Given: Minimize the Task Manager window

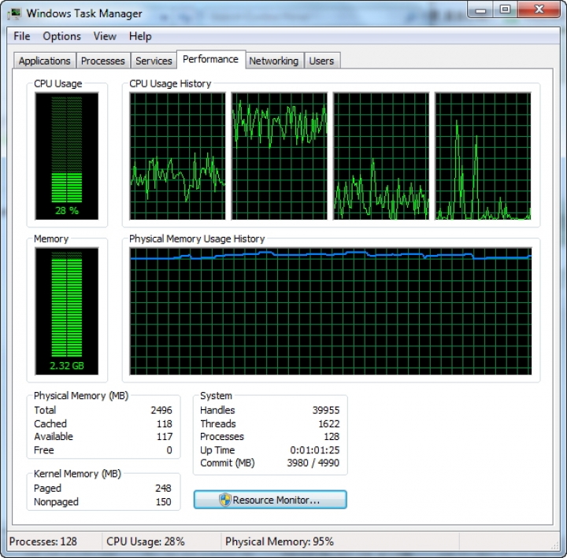Looking at the screenshot, I should click(480, 9).
